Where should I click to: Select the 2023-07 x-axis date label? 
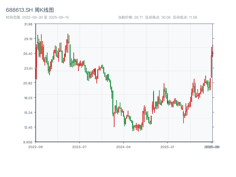point(79,147)
